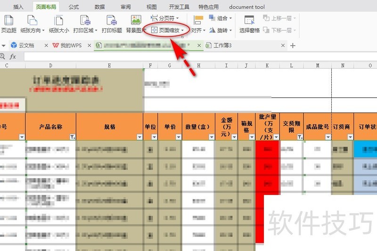Image resolution: width=377 pixels, height=251 pixels.
Task: Open the 打印标题 print titles tool
Action: [112, 24]
